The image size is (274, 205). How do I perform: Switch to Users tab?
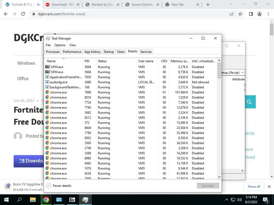point(121,52)
